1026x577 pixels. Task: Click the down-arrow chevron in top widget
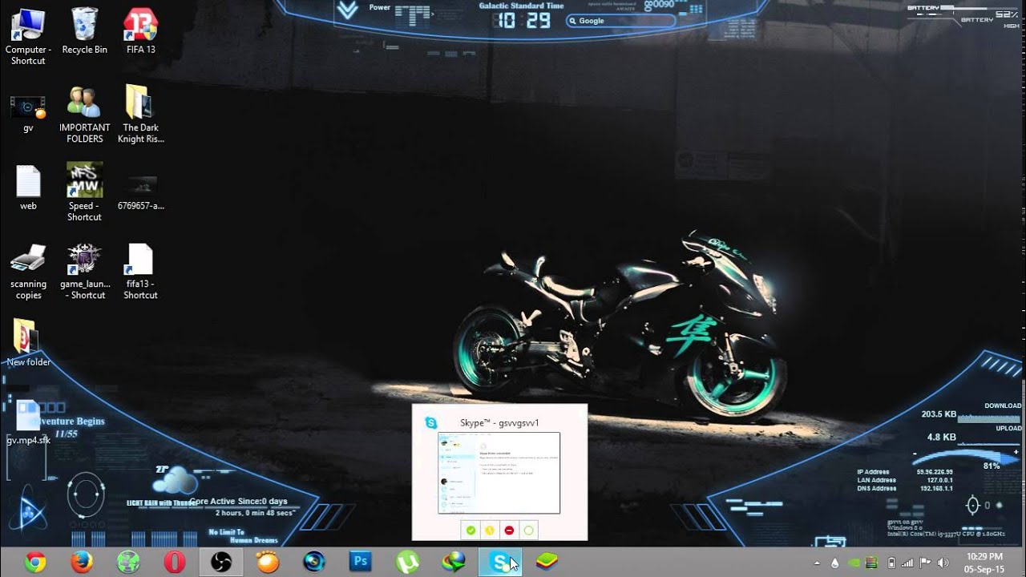(x=347, y=10)
